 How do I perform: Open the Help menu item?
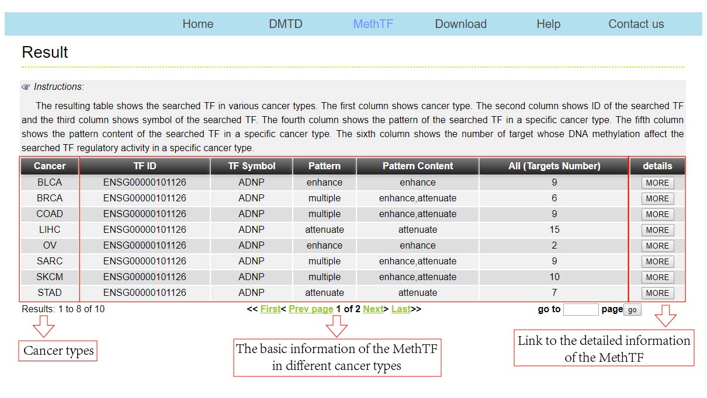548,24
